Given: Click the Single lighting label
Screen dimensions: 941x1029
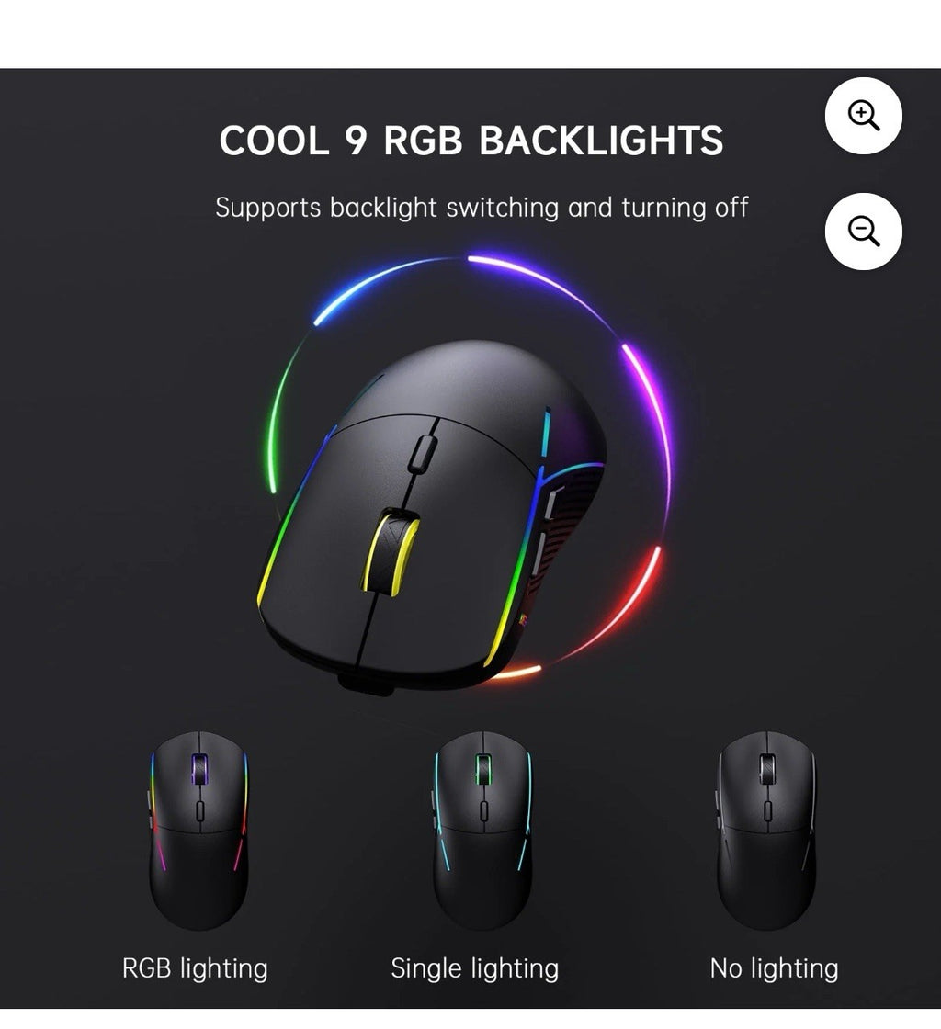Looking at the screenshot, I should pos(474,968).
